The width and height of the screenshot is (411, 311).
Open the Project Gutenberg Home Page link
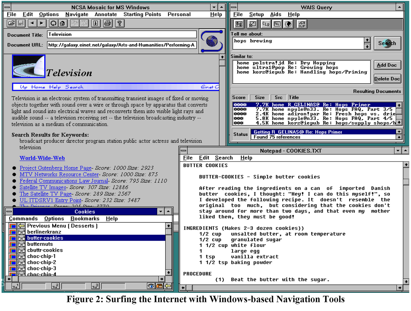pos(56,168)
